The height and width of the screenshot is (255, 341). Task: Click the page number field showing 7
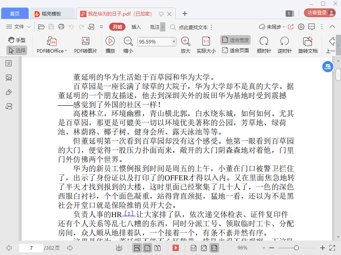[31, 248]
